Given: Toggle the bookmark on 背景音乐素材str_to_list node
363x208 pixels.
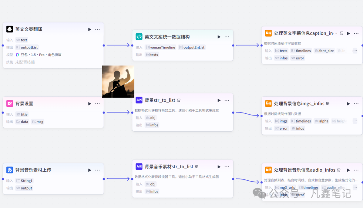Looking at the screenshot, I should point(196,166).
